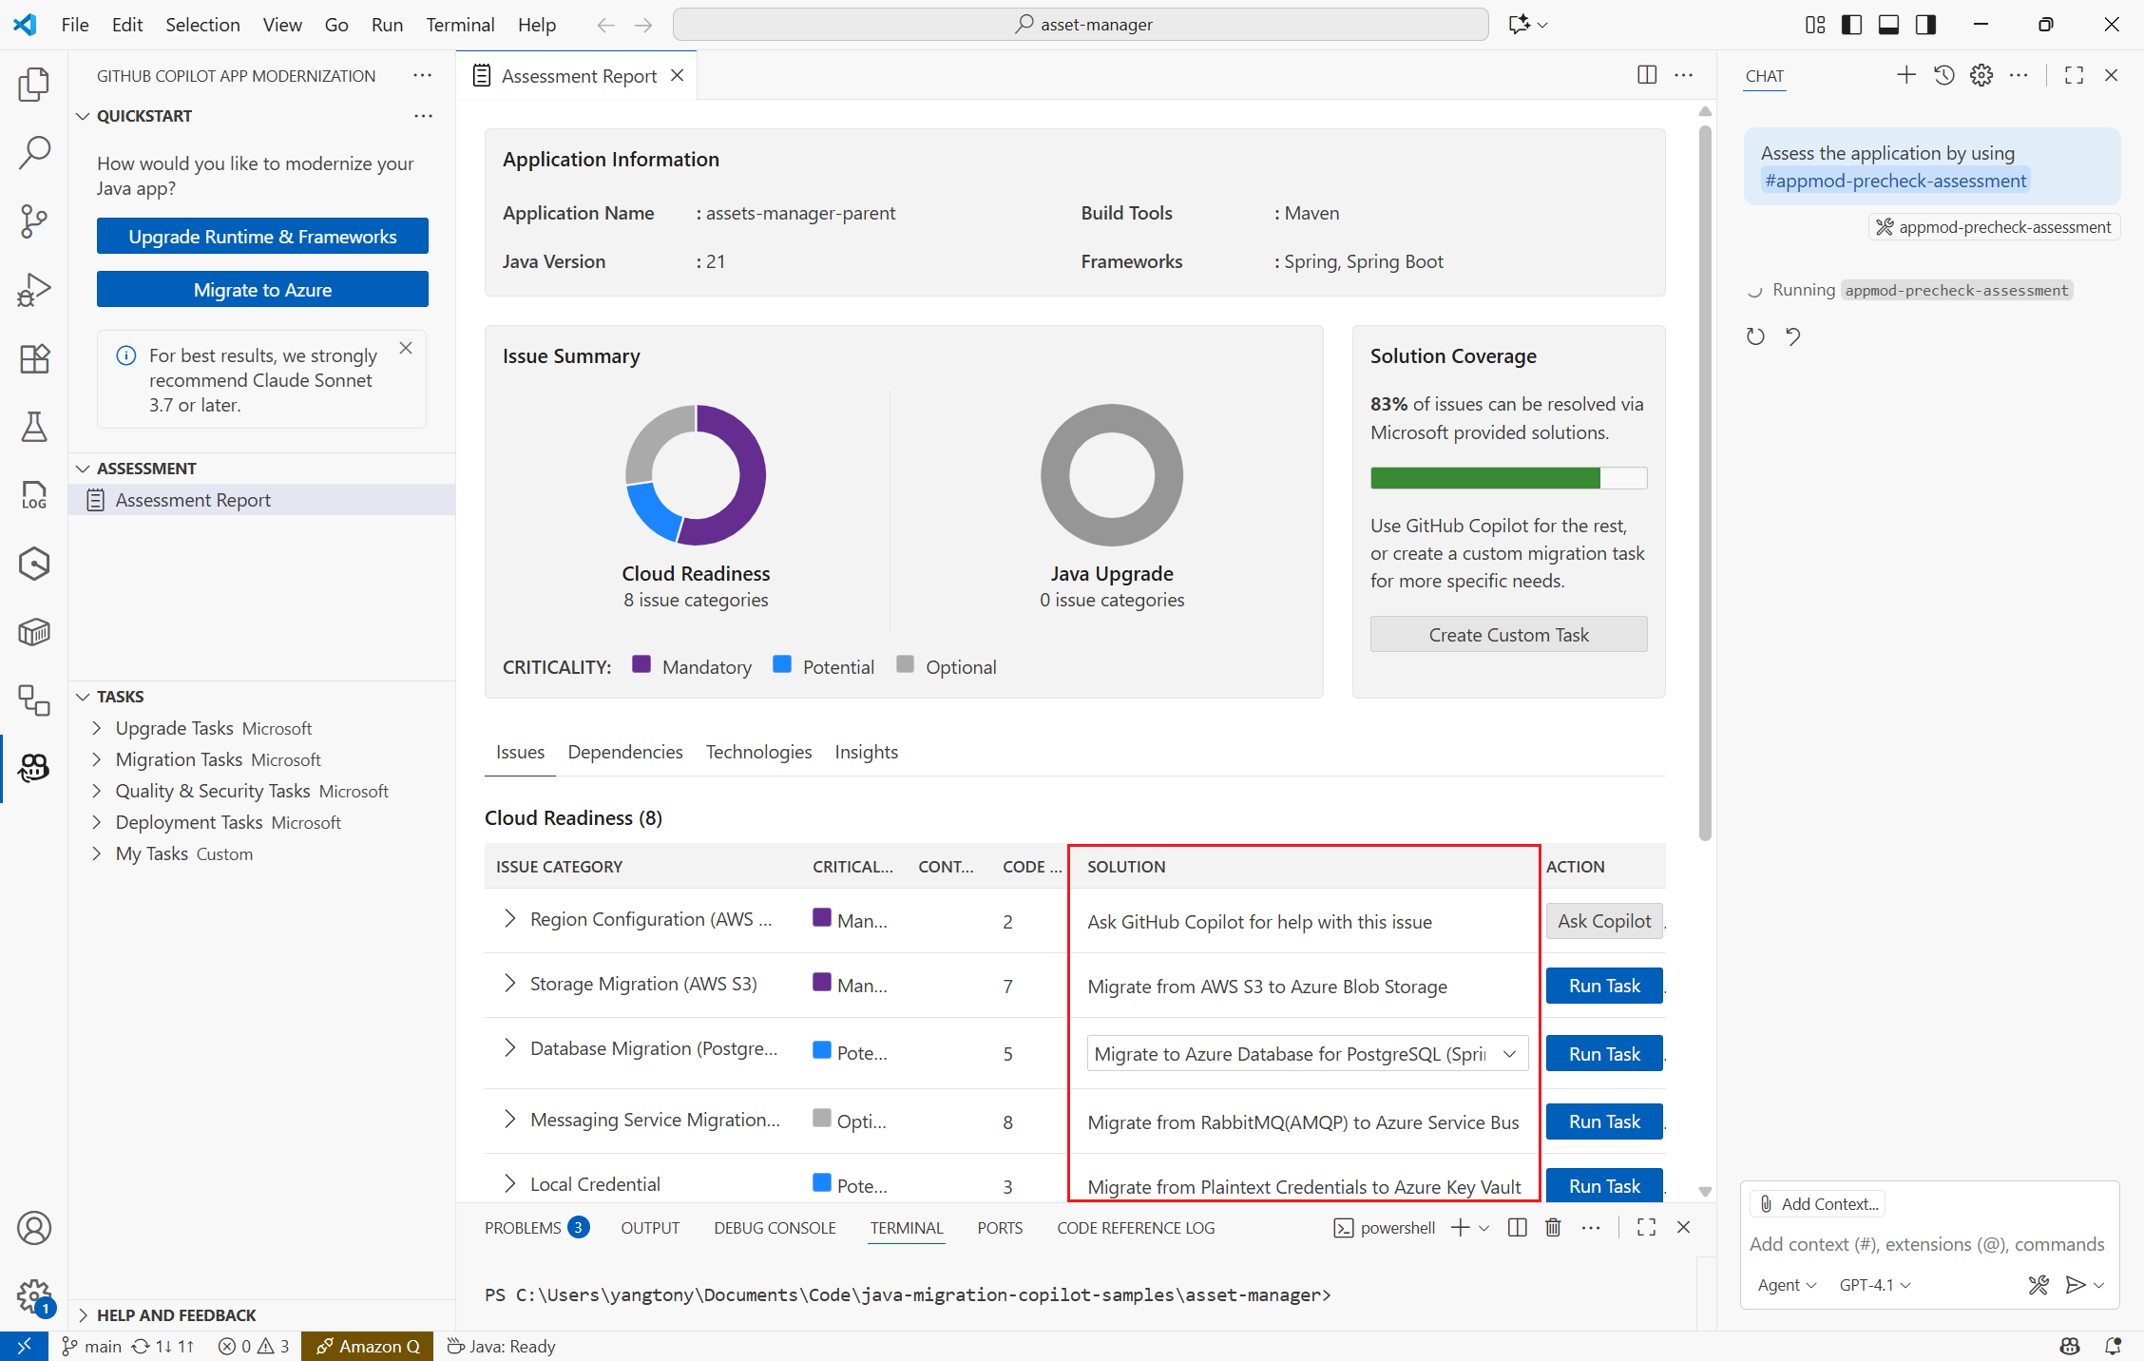Open the PostgreSQL solution dropdown
2144x1361 pixels.
tap(1307, 1053)
